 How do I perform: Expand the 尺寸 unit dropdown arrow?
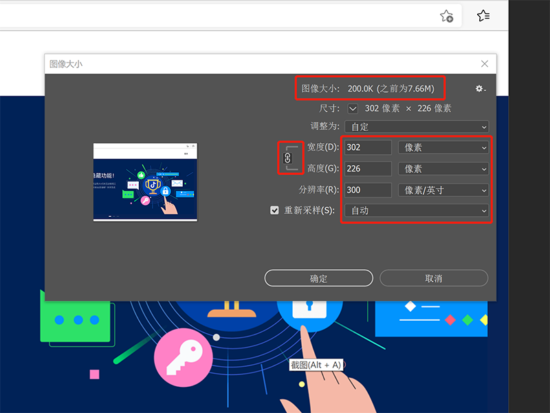[353, 109]
